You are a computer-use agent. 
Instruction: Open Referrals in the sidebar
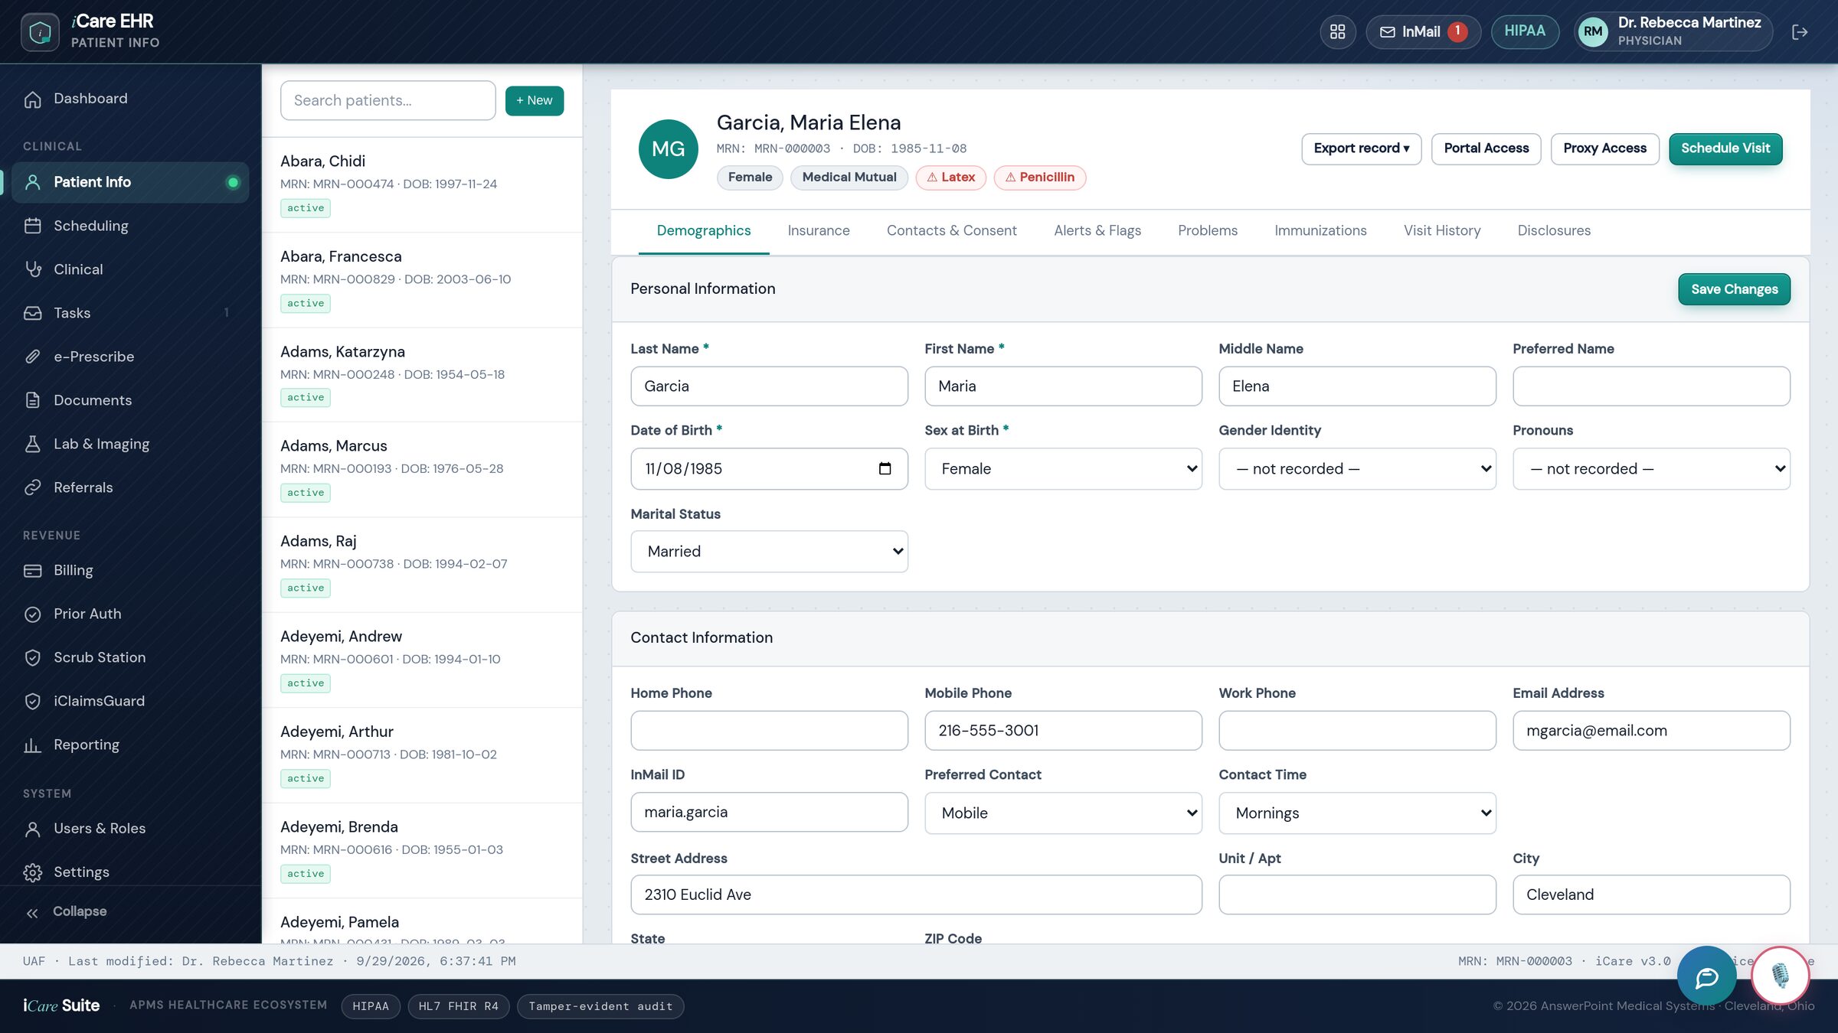pyautogui.click(x=130, y=487)
